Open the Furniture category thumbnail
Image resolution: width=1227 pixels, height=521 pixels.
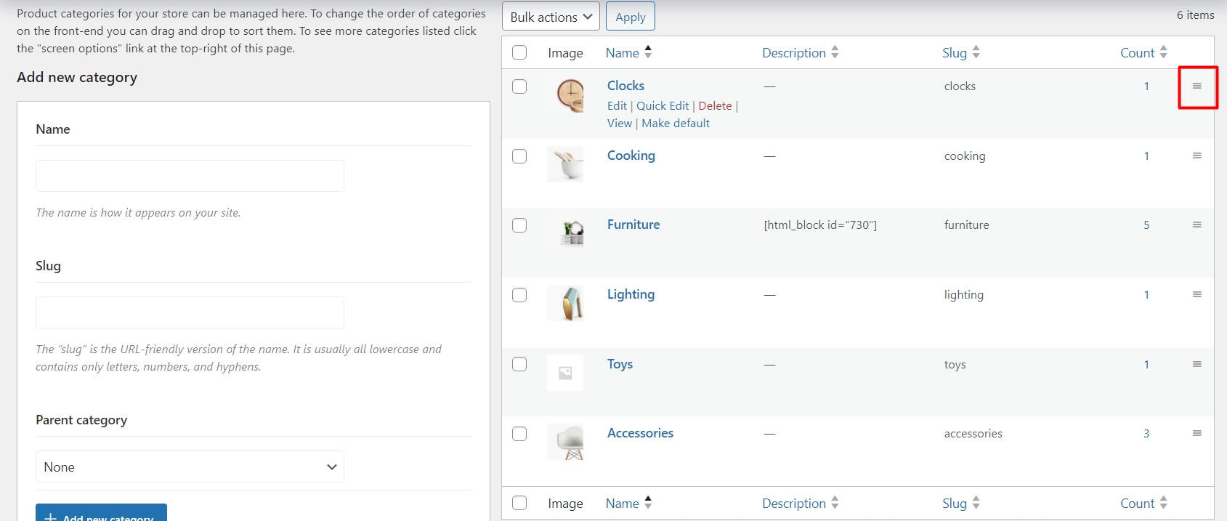(x=565, y=234)
